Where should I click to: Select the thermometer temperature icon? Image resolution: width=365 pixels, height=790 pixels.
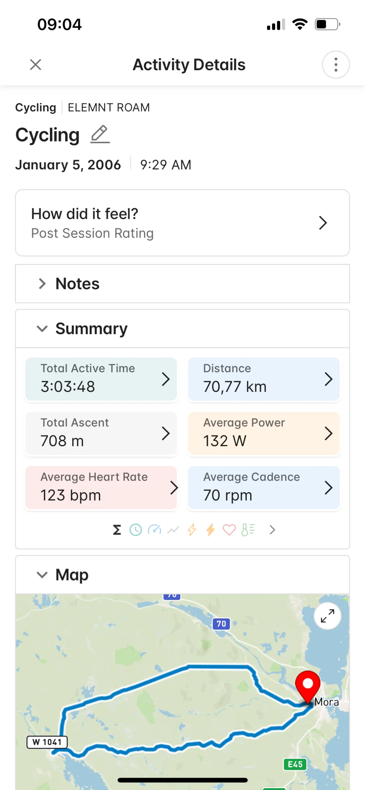point(248,530)
